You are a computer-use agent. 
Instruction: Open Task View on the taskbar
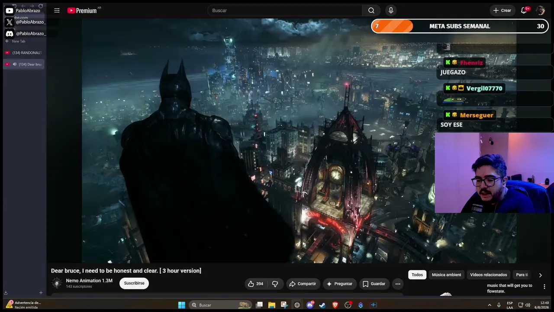click(x=259, y=305)
